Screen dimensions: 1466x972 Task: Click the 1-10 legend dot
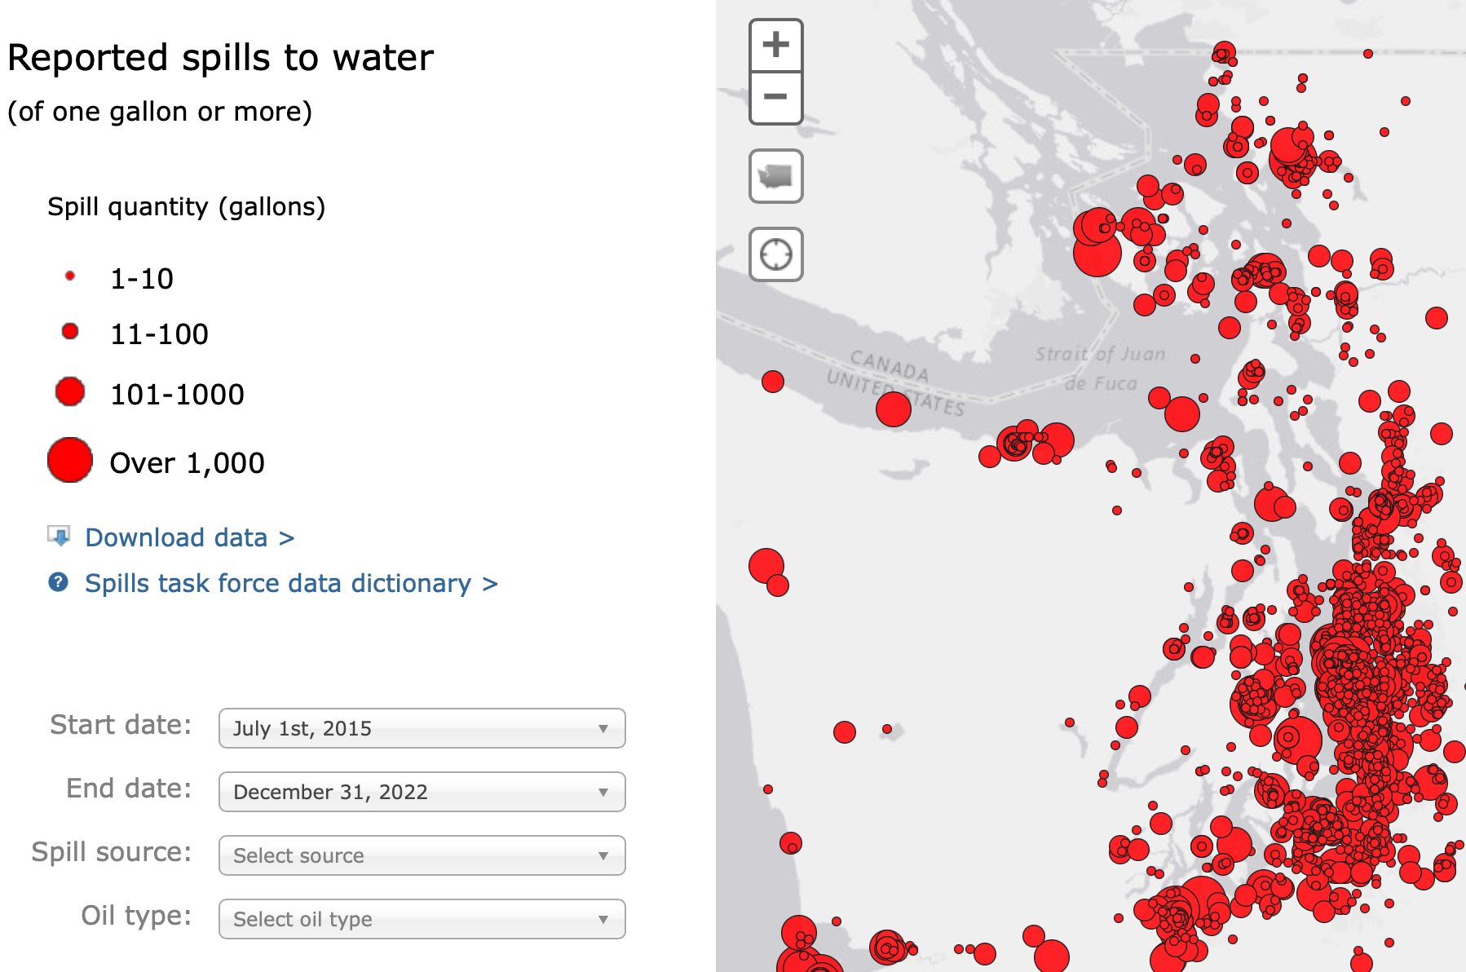click(x=70, y=276)
